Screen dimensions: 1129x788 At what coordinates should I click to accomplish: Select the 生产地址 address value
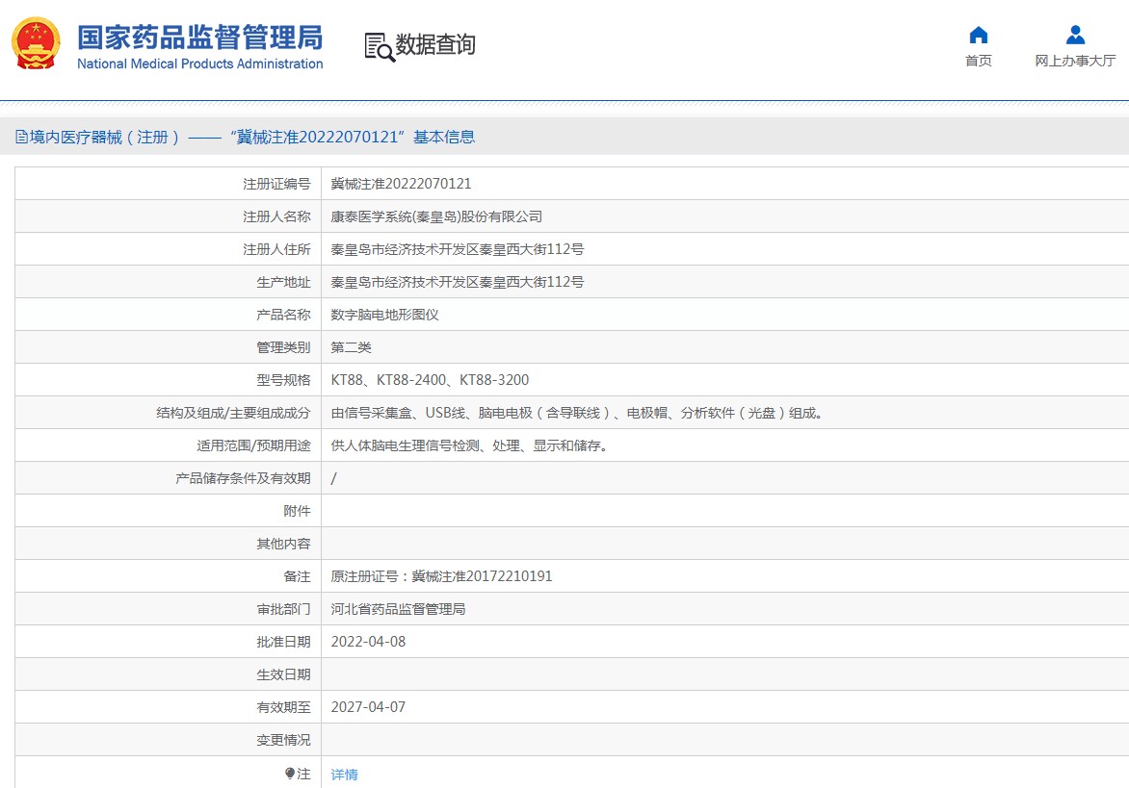tap(458, 282)
